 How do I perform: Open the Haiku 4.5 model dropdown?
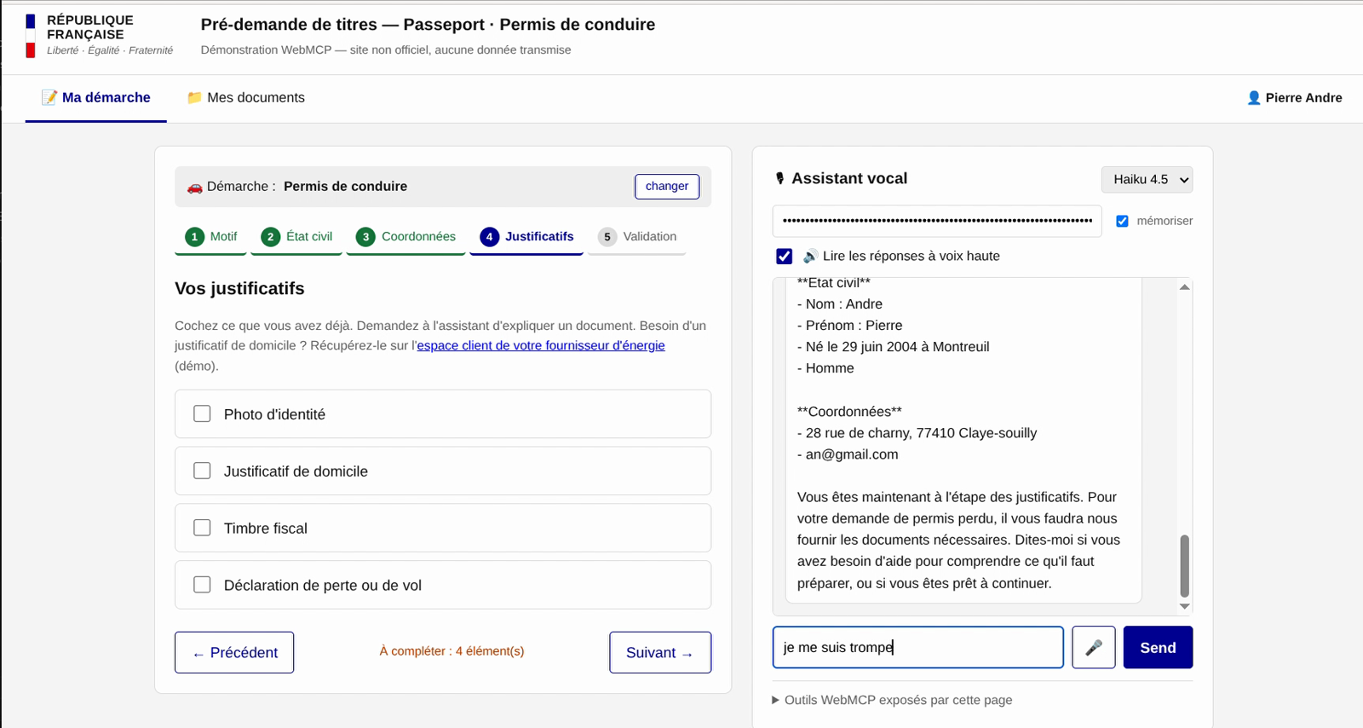pos(1147,179)
